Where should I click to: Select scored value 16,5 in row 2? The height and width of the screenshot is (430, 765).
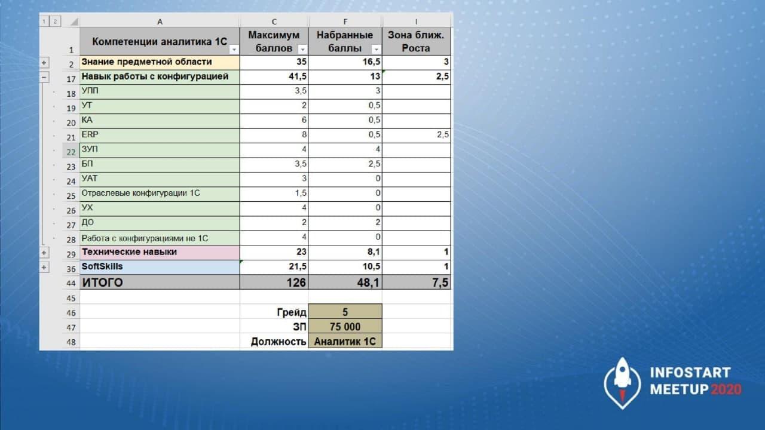pos(345,62)
